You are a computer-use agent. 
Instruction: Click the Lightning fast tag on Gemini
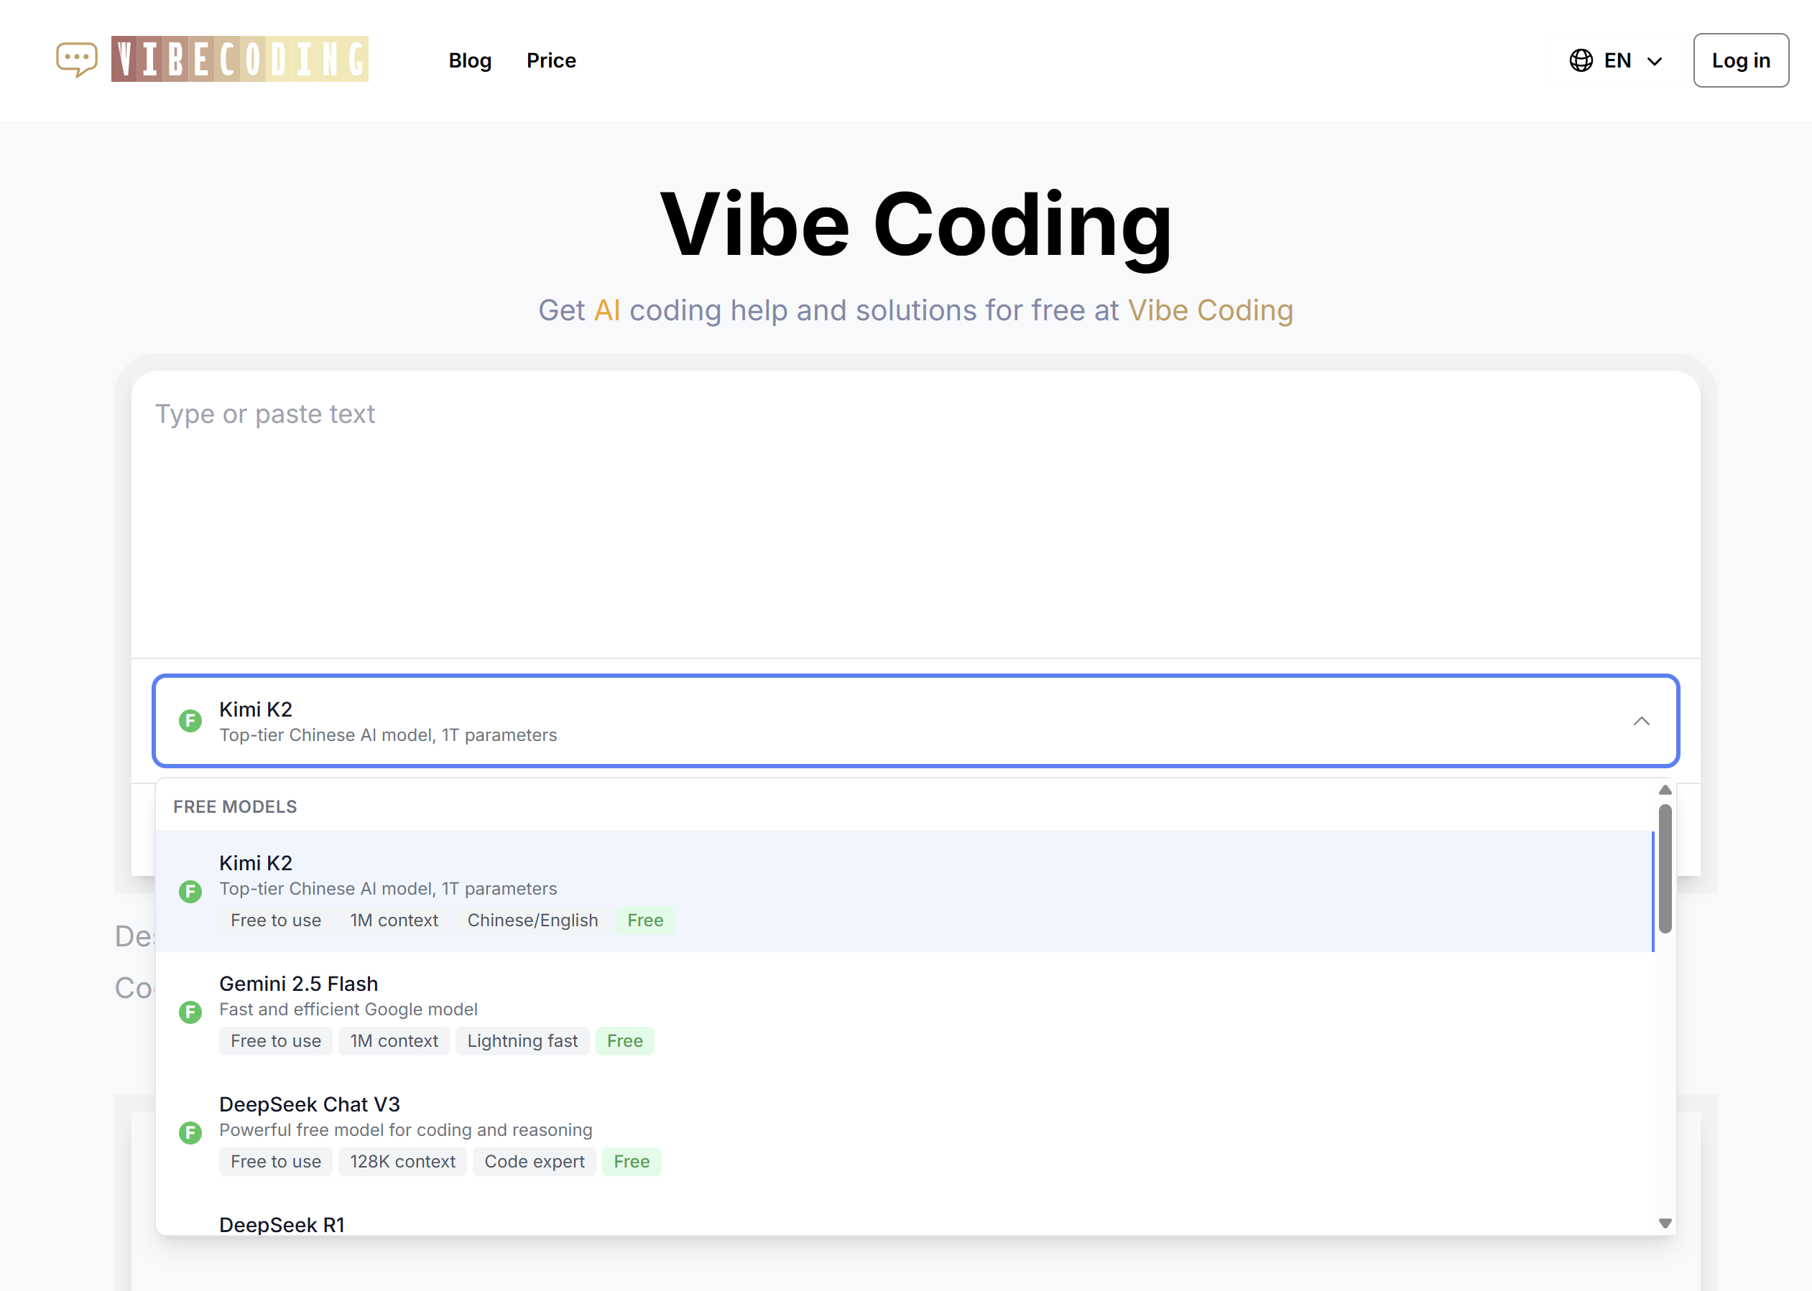pyautogui.click(x=522, y=1040)
